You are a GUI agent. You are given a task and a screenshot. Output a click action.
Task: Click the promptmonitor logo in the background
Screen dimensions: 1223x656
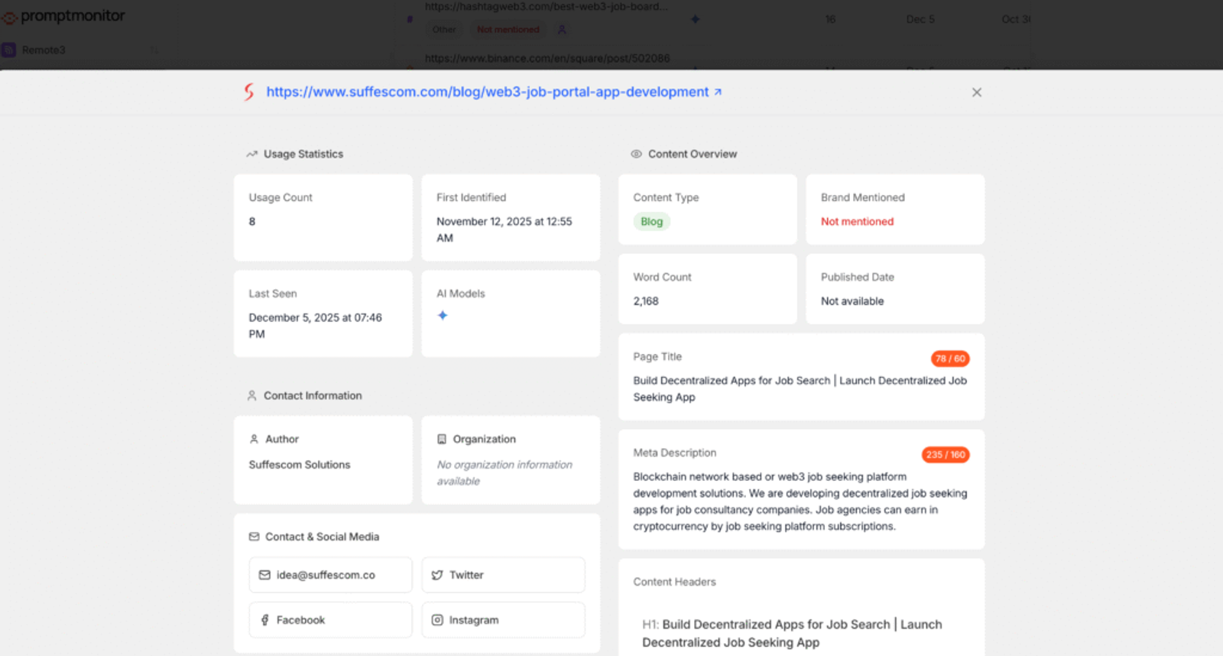[x=63, y=16]
